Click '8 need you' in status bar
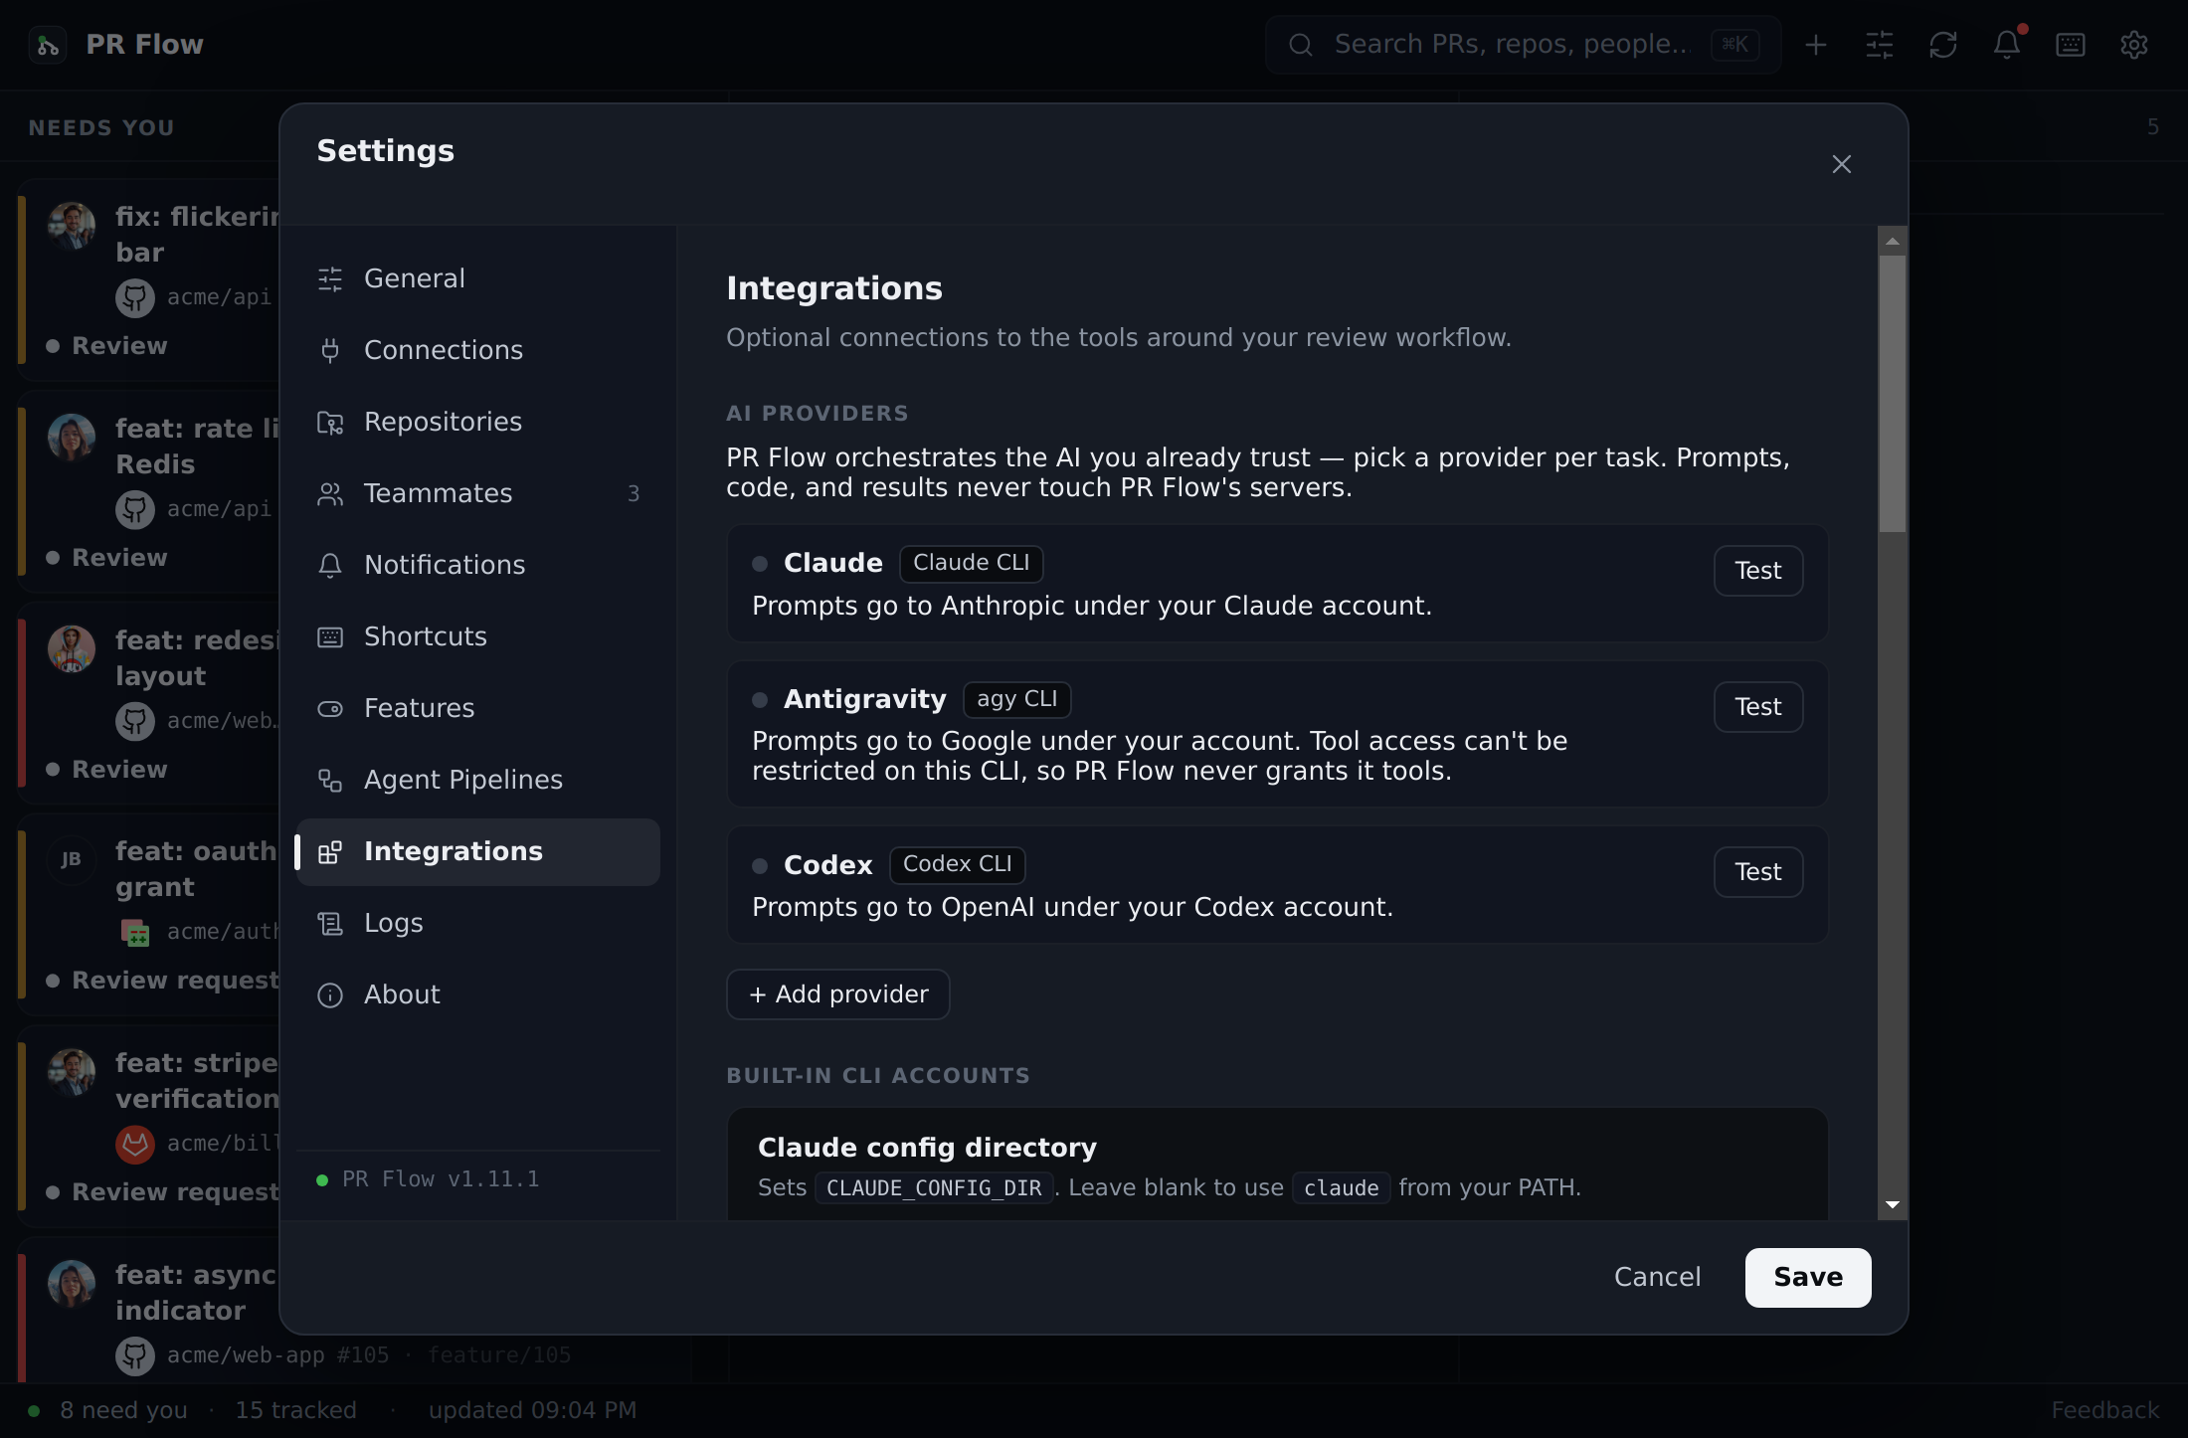The height and width of the screenshot is (1438, 2188). 123,1410
